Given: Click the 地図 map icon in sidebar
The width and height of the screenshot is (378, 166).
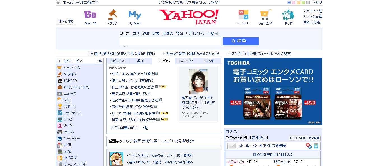Looking at the screenshot, I should click(x=60, y=145).
